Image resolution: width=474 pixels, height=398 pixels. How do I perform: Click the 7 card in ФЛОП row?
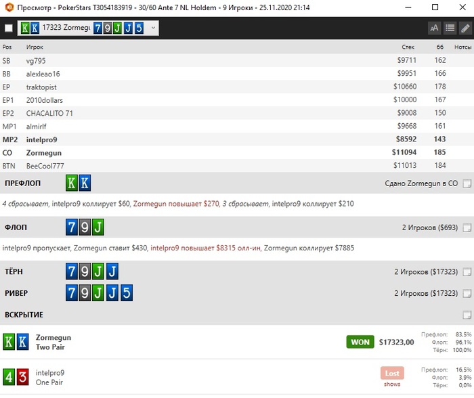click(x=72, y=227)
